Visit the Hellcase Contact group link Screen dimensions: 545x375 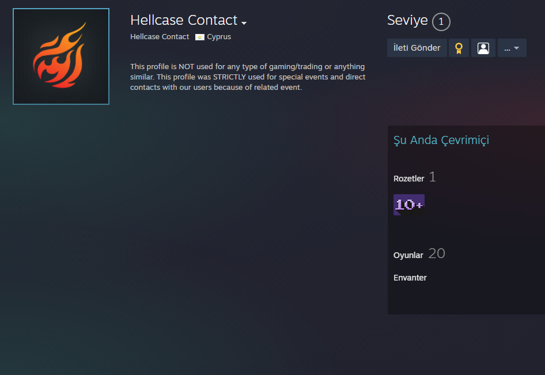(x=160, y=36)
